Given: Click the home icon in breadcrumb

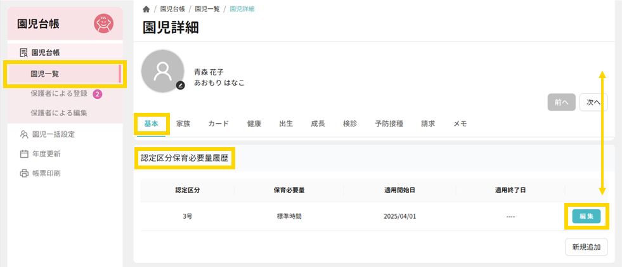Looking at the screenshot, I should pyautogui.click(x=146, y=9).
